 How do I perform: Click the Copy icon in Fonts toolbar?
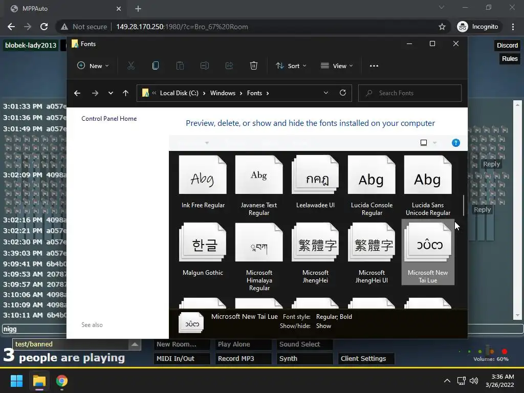click(156, 65)
